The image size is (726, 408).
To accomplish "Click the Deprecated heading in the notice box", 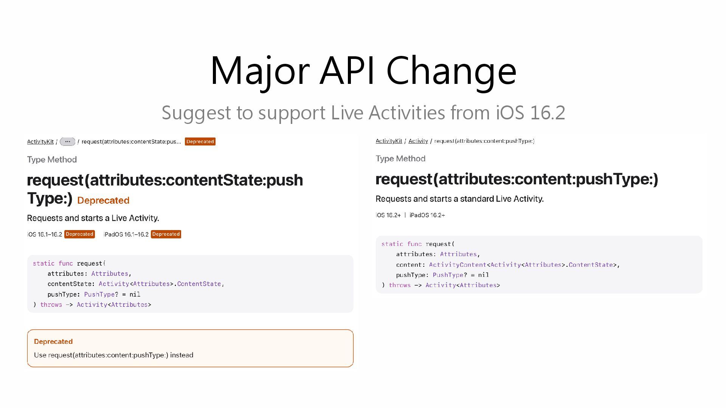I will pyautogui.click(x=53, y=342).
